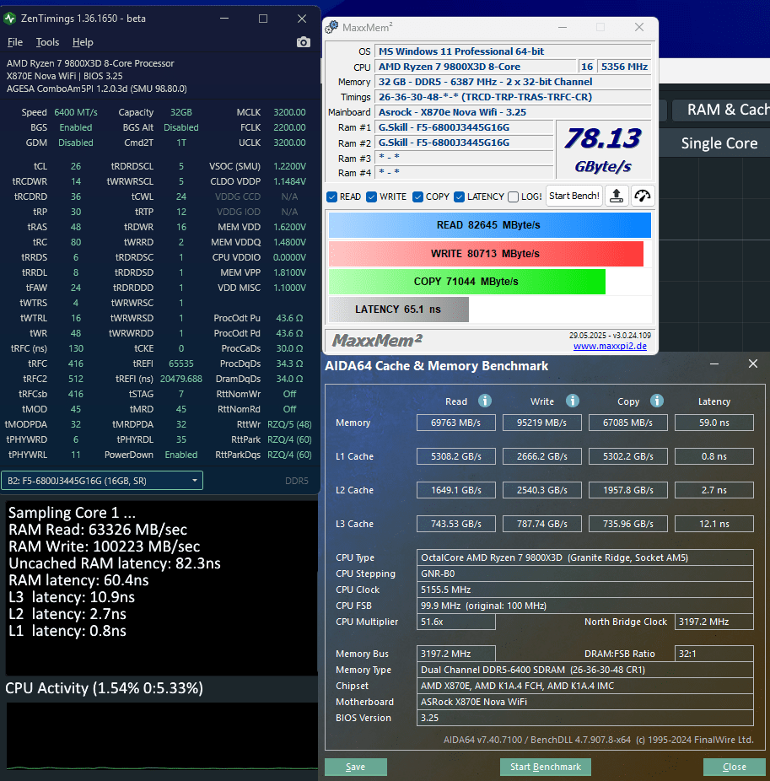Open Copy column info icon in AIDA64
This screenshot has width=770, height=781.
tap(657, 401)
